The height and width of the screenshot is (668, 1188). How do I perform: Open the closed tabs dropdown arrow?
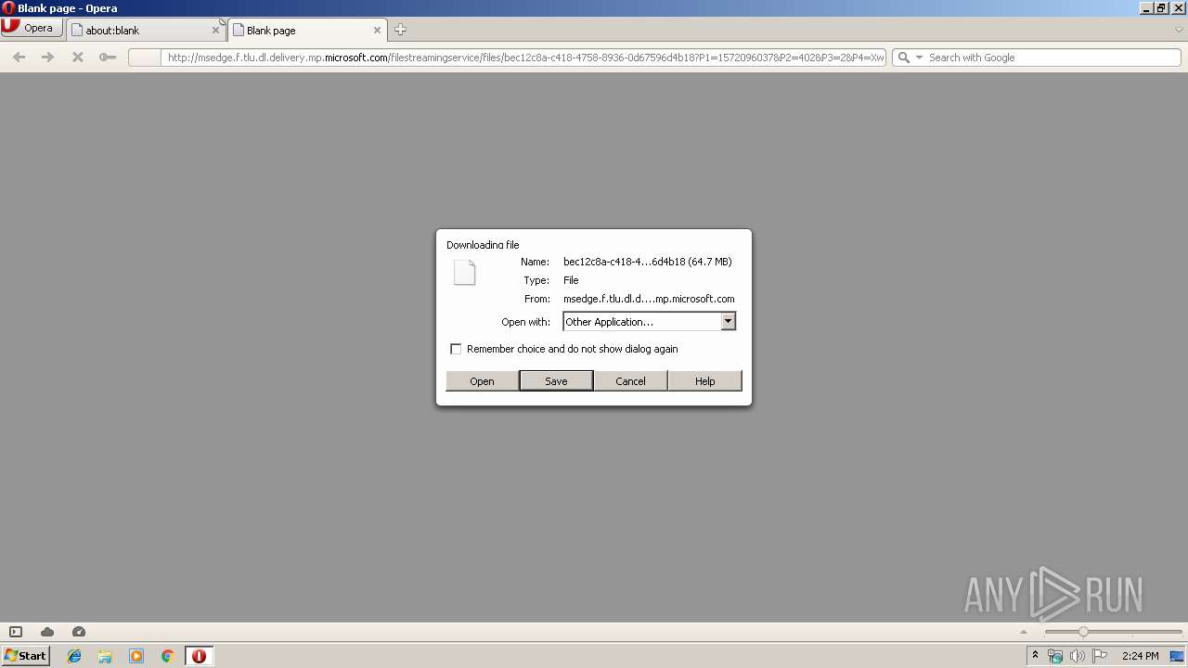[1179, 30]
